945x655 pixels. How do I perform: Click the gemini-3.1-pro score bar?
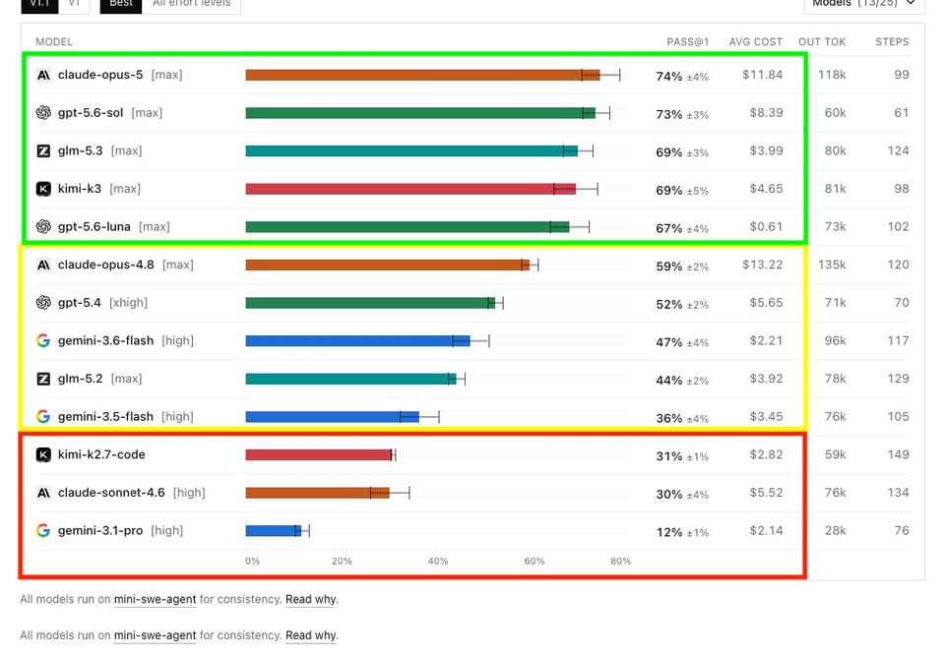[x=273, y=531]
